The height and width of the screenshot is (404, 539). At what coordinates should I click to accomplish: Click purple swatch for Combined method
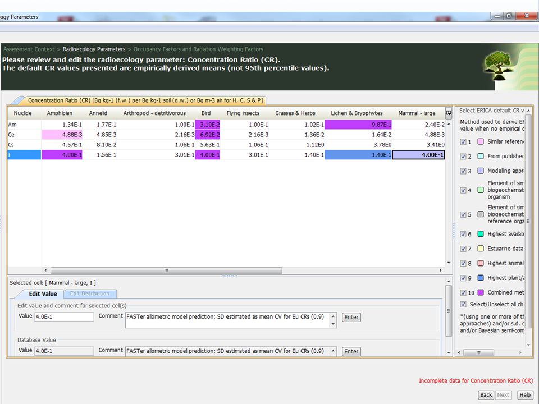(x=481, y=292)
